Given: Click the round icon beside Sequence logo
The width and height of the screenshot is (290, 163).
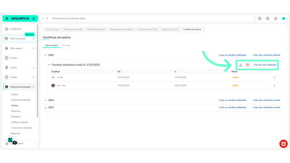Looking at the screenshot, I should pos(34,19).
